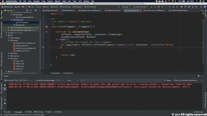Open the Build tool window button
Viewport: 207px width, 116px height.
point(49,112)
